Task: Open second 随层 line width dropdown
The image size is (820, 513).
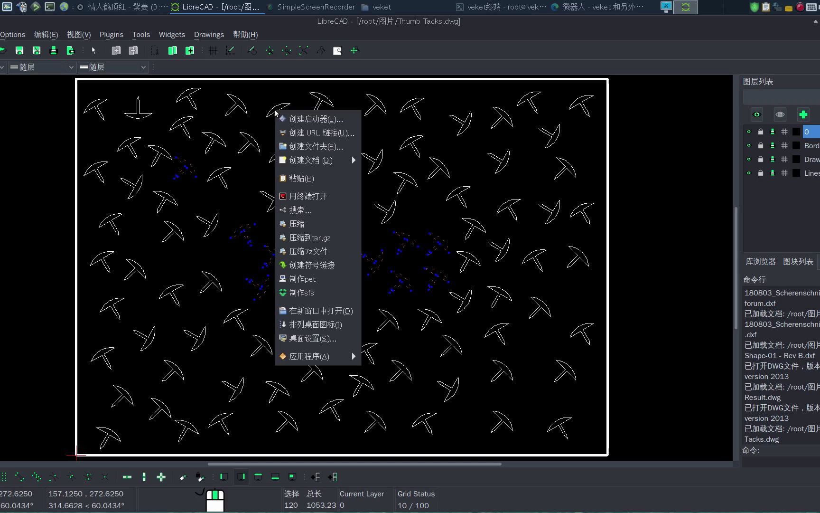Action: point(113,67)
